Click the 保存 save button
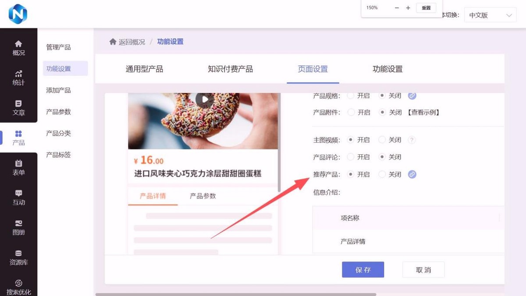Screen dimensions: 526x296 click(x=363, y=270)
